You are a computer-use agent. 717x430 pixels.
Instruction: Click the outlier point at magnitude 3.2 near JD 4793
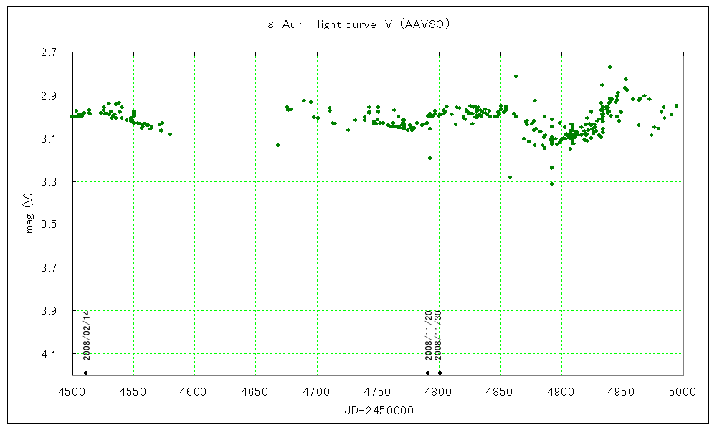point(429,158)
